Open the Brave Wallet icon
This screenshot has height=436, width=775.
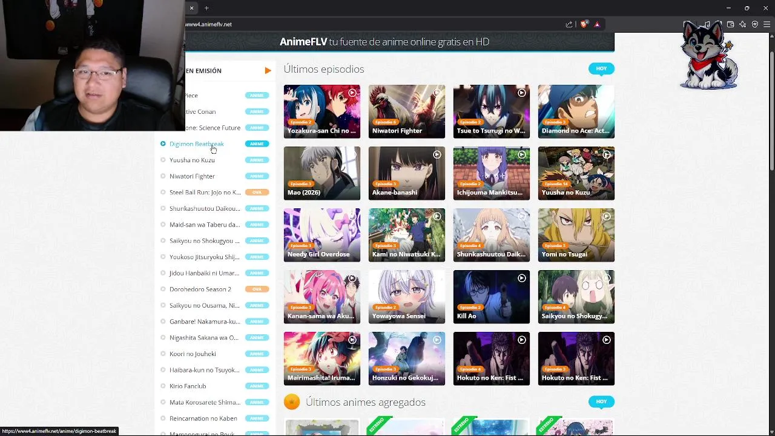click(731, 24)
